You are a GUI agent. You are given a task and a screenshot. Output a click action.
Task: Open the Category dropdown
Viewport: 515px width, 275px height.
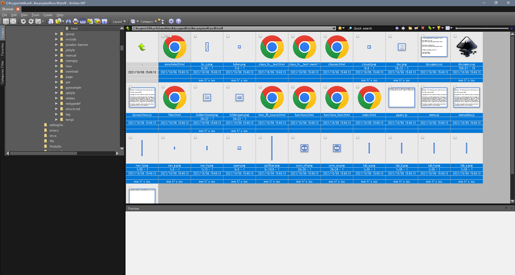pyautogui.click(x=149, y=22)
